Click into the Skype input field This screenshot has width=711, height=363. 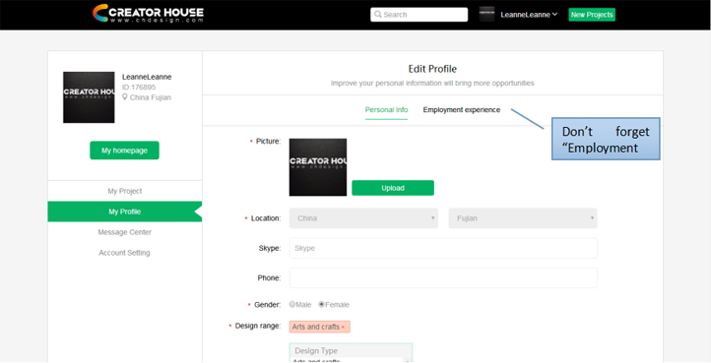point(443,248)
